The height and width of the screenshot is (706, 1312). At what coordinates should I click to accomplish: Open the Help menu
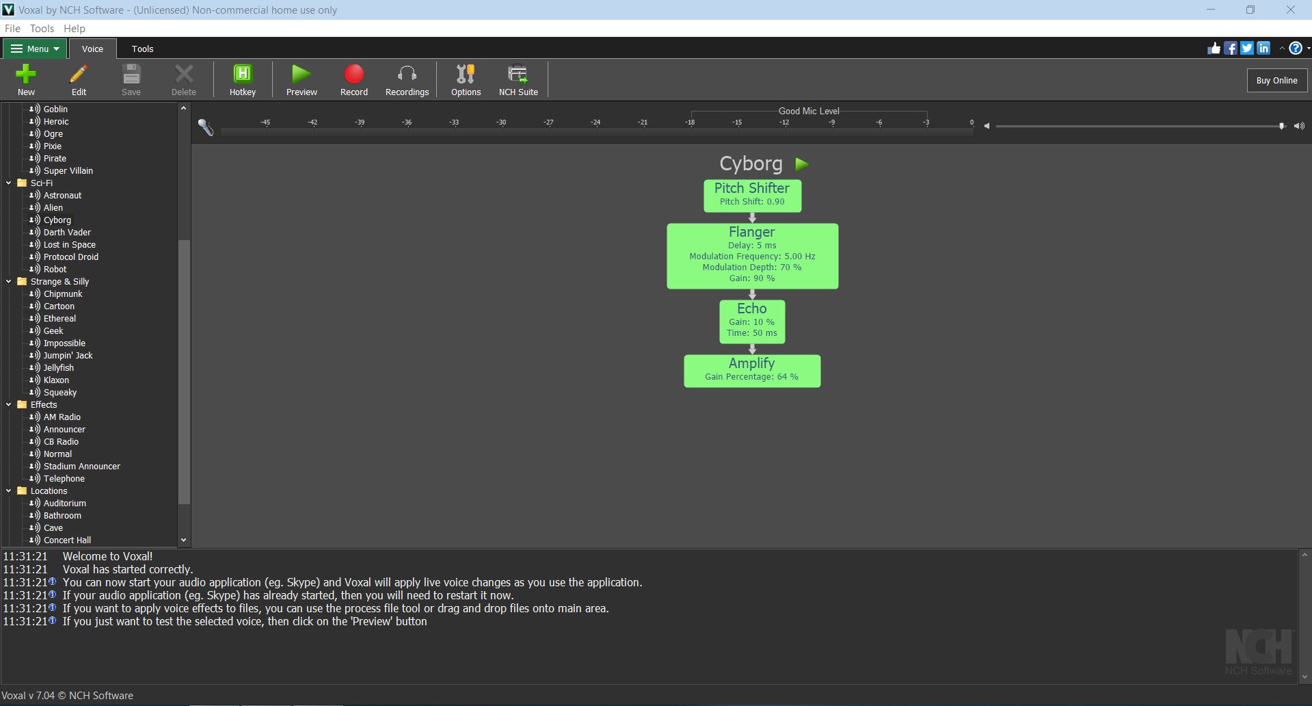[x=75, y=29]
